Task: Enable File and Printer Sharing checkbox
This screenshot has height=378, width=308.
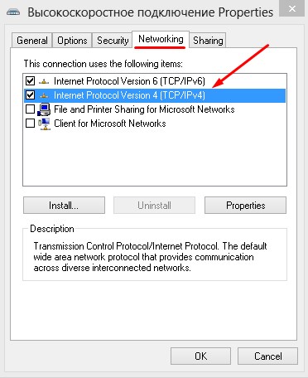Action: pyautogui.click(x=30, y=109)
